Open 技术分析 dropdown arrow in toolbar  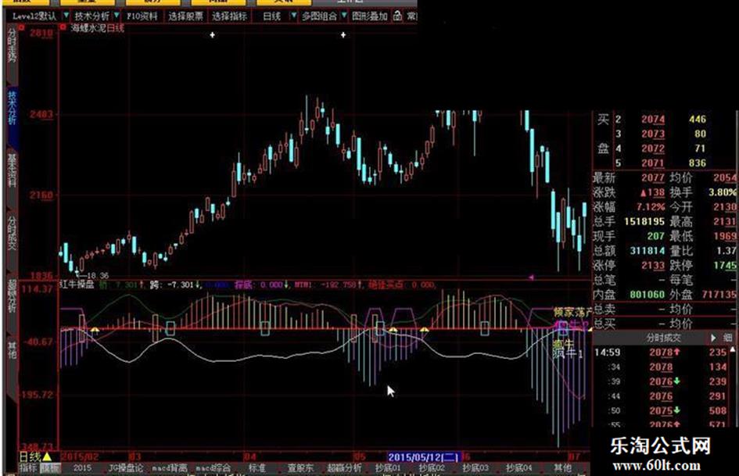coord(117,16)
